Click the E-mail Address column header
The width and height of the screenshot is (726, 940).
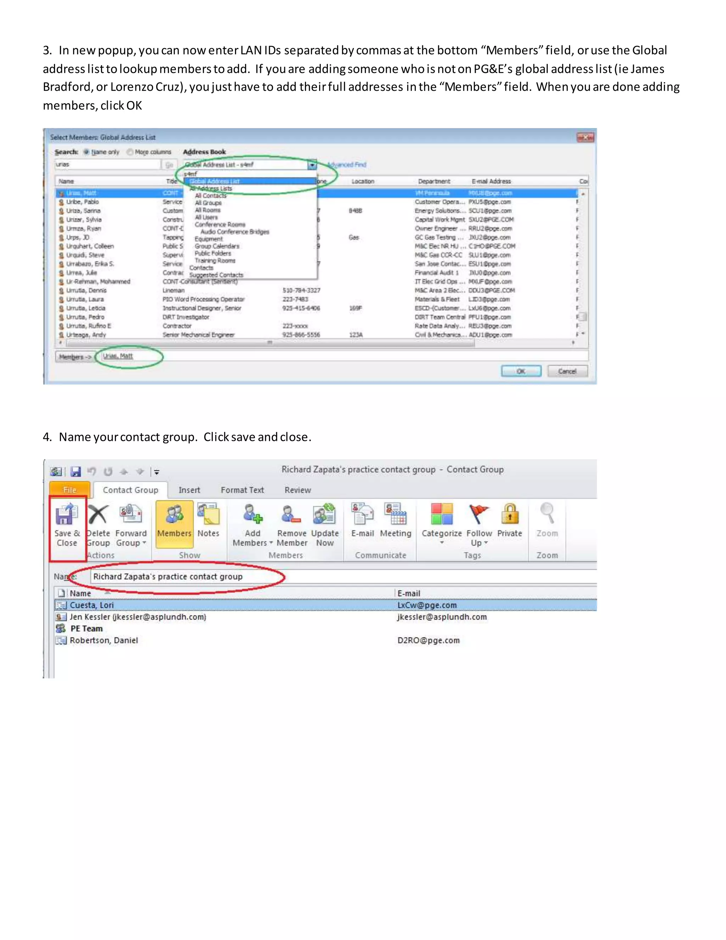[x=491, y=181]
